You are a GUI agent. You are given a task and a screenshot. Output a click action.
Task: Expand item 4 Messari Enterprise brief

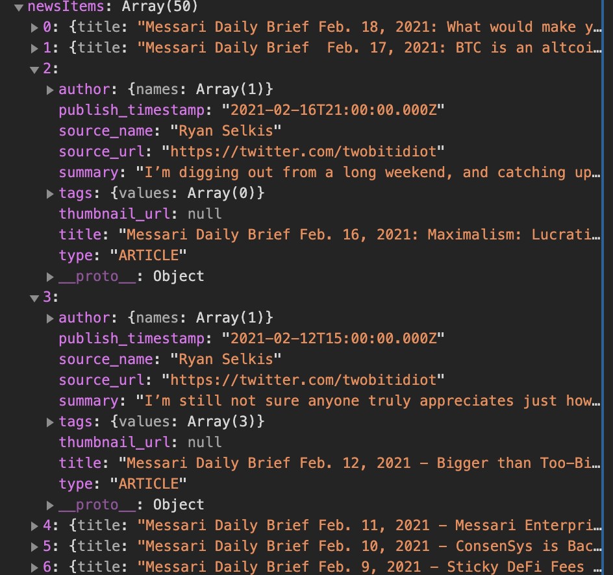tap(34, 526)
